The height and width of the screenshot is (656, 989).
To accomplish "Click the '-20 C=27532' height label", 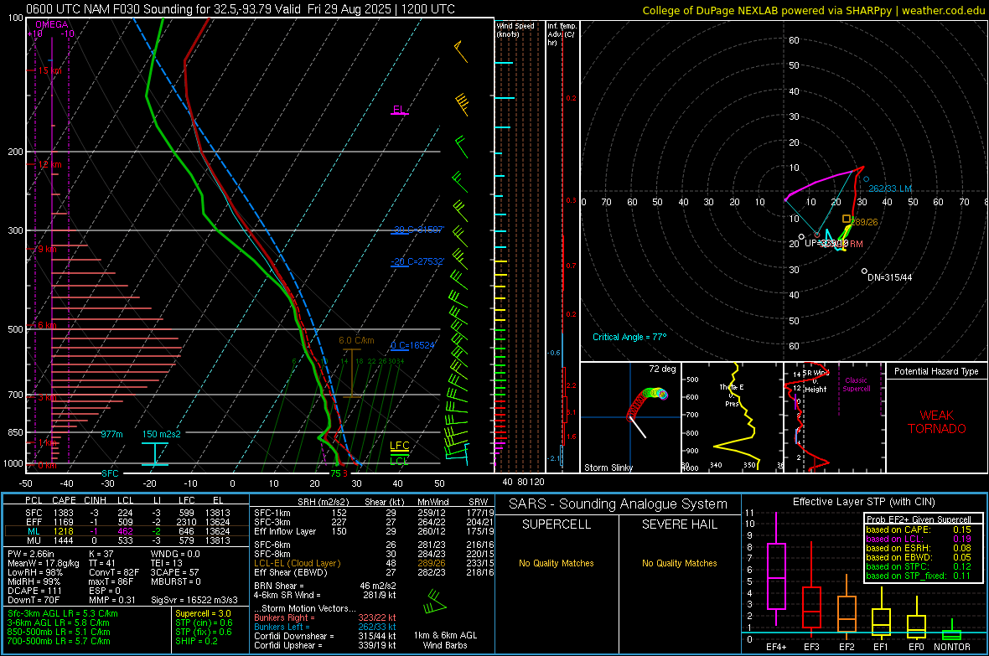I will (x=417, y=261).
